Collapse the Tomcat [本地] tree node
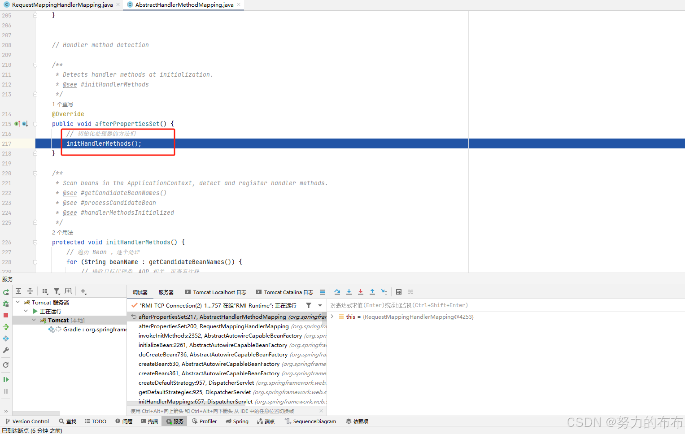 [34, 320]
